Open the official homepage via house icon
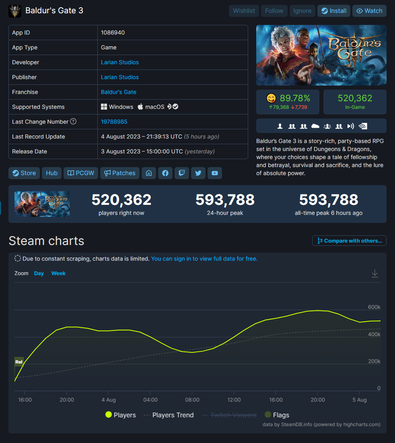Image resolution: width=395 pixels, height=443 pixels. click(149, 173)
